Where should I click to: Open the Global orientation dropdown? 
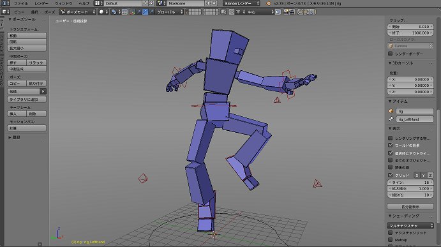tap(170, 12)
